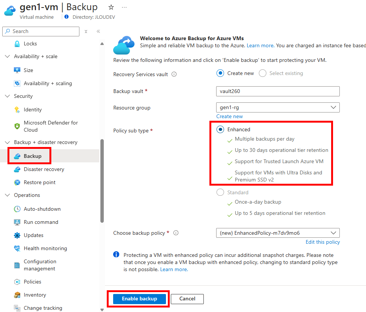The image size is (366, 312).
Task: Click the Restore point globe icon
Action: tap(17, 182)
